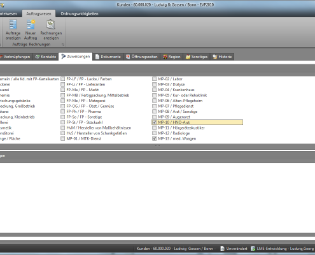Open the Kontakte tab icon
Image resolution: width=315 pixels, height=255 pixels.
click(x=38, y=57)
